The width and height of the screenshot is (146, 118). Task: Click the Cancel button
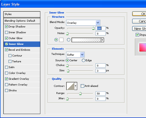[139, 21]
